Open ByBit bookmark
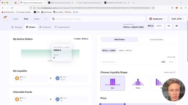The height and width of the screenshot is (105, 188). [x=37, y=12]
